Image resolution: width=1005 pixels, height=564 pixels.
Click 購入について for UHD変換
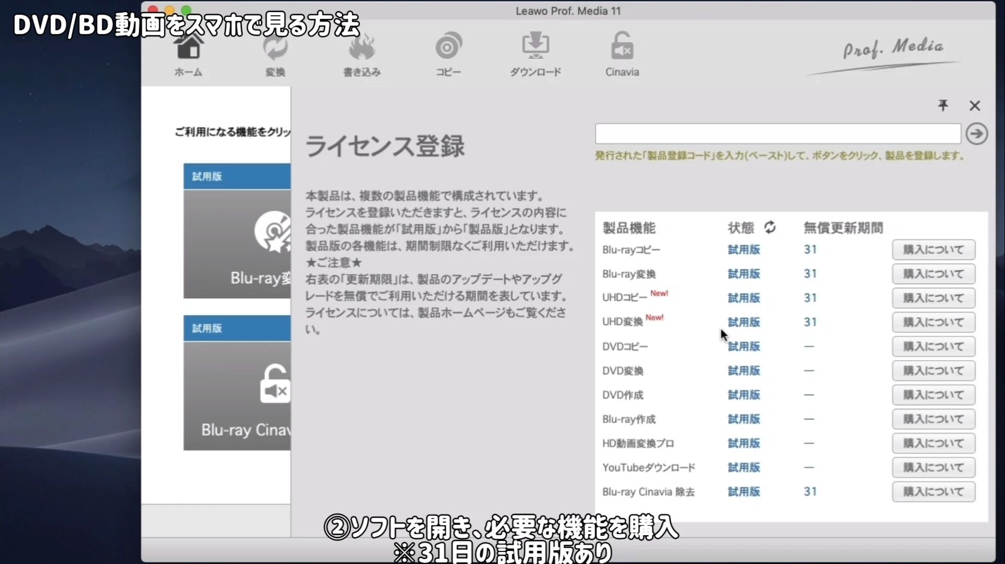coord(933,322)
